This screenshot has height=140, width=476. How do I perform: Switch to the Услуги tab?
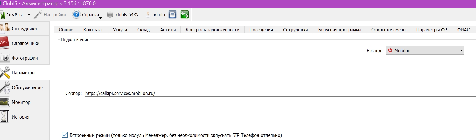point(120,30)
